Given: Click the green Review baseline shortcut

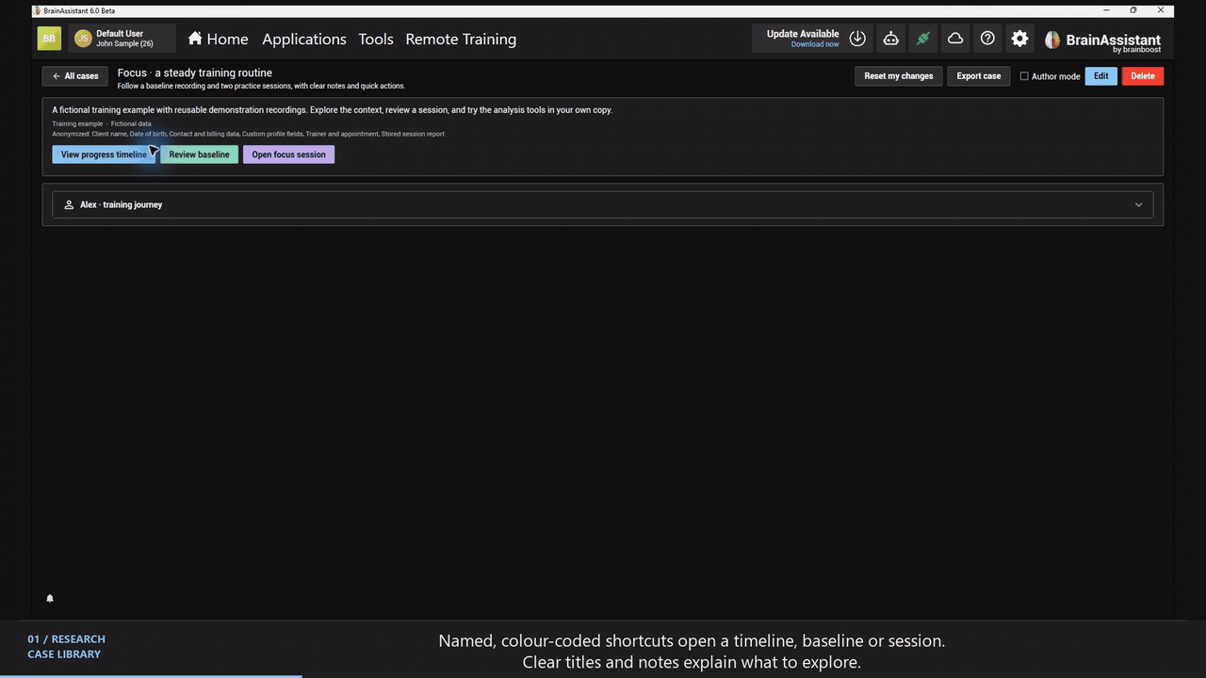Looking at the screenshot, I should coord(199,154).
